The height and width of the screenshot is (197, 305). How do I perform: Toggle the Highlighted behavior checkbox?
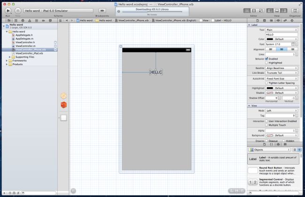(267, 63)
